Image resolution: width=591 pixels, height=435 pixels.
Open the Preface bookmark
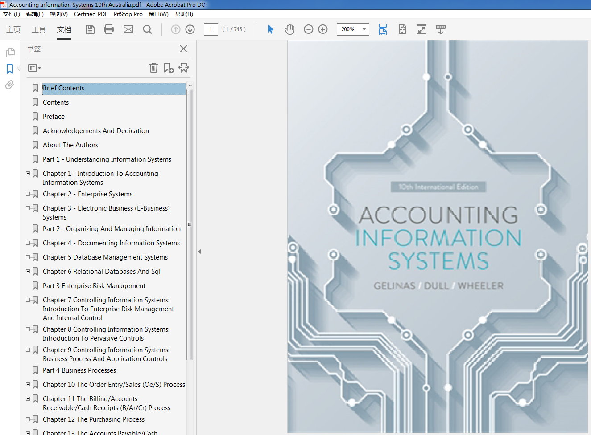(x=54, y=117)
